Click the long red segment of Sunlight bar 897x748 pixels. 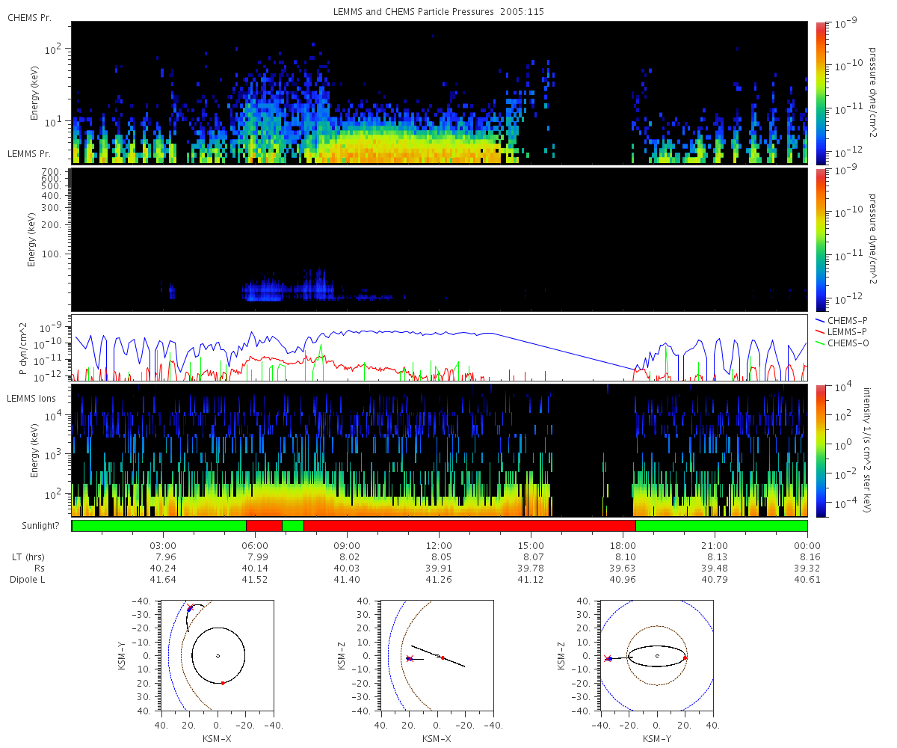(469, 526)
